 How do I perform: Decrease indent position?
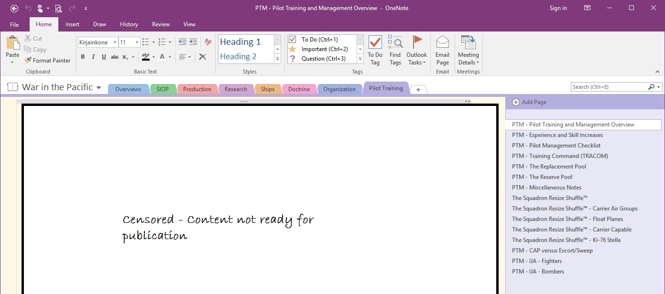tap(183, 42)
